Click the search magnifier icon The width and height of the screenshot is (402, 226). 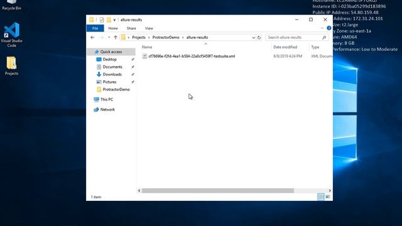[324, 38]
